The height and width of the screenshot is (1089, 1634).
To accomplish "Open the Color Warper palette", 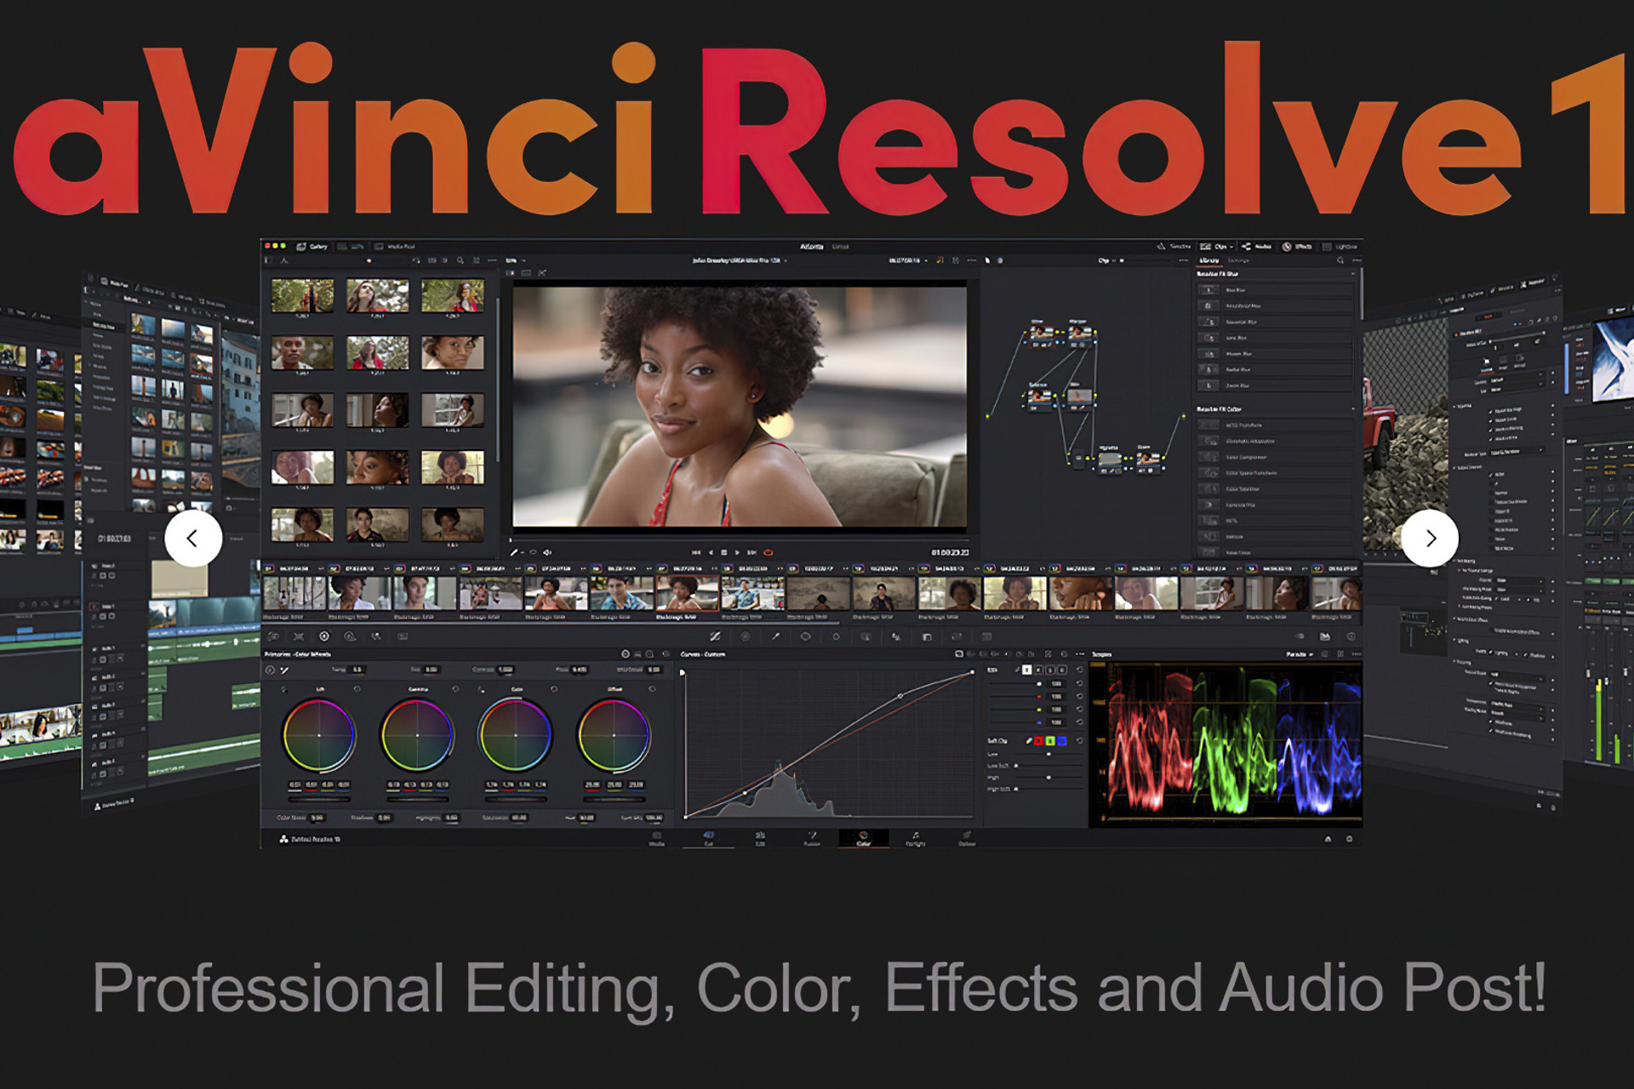I will [746, 636].
